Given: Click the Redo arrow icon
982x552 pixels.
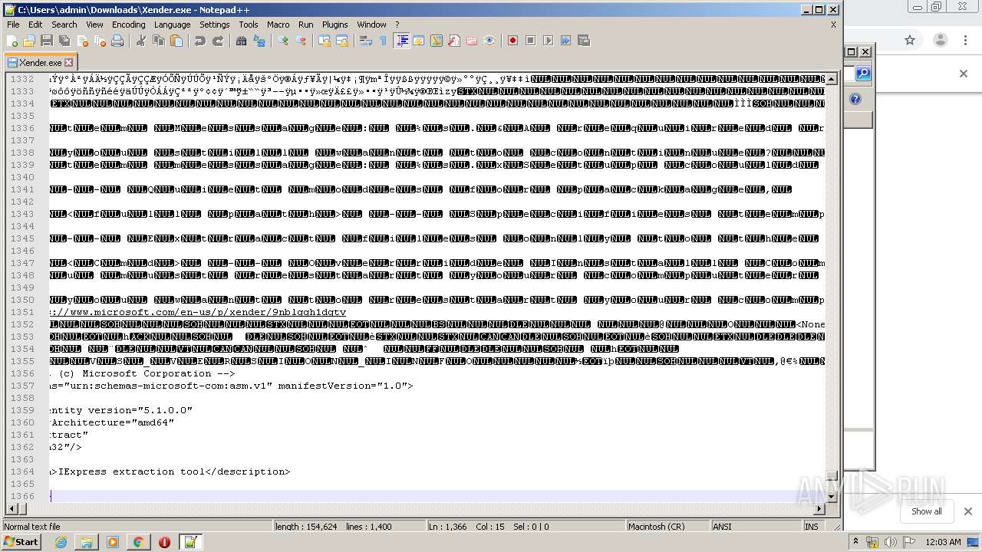Looking at the screenshot, I should (x=218, y=41).
